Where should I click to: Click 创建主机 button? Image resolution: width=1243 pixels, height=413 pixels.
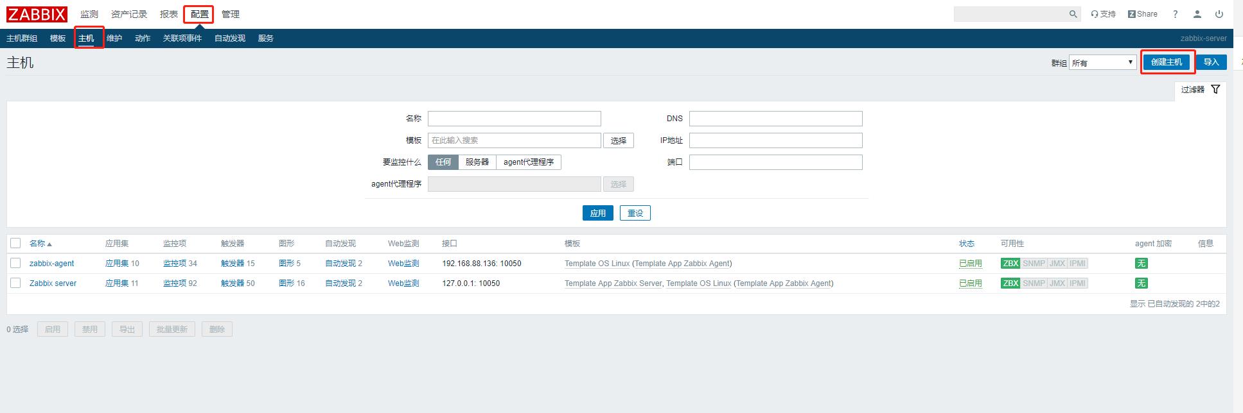click(x=1167, y=62)
